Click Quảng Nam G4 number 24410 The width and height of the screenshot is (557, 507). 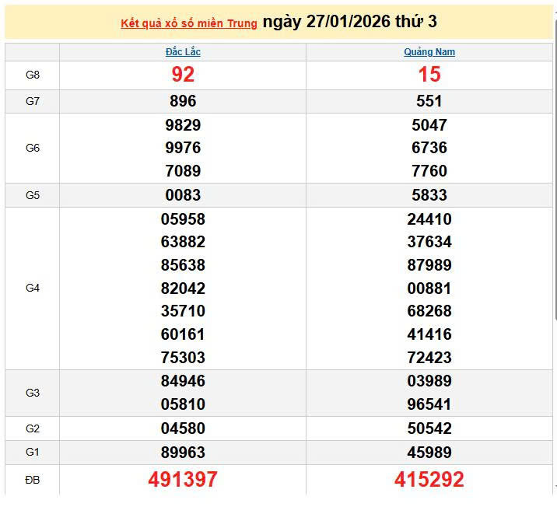click(x=429, y=219)
